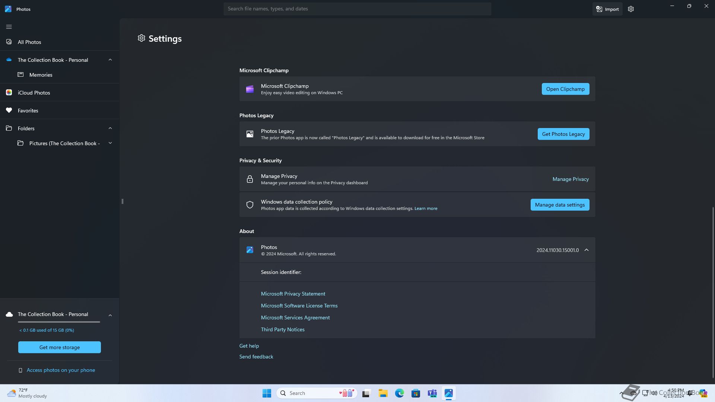This screenshot has height=402, width=715.
Task: Open Folders in sidebar
Action: (x=26, y=128)
